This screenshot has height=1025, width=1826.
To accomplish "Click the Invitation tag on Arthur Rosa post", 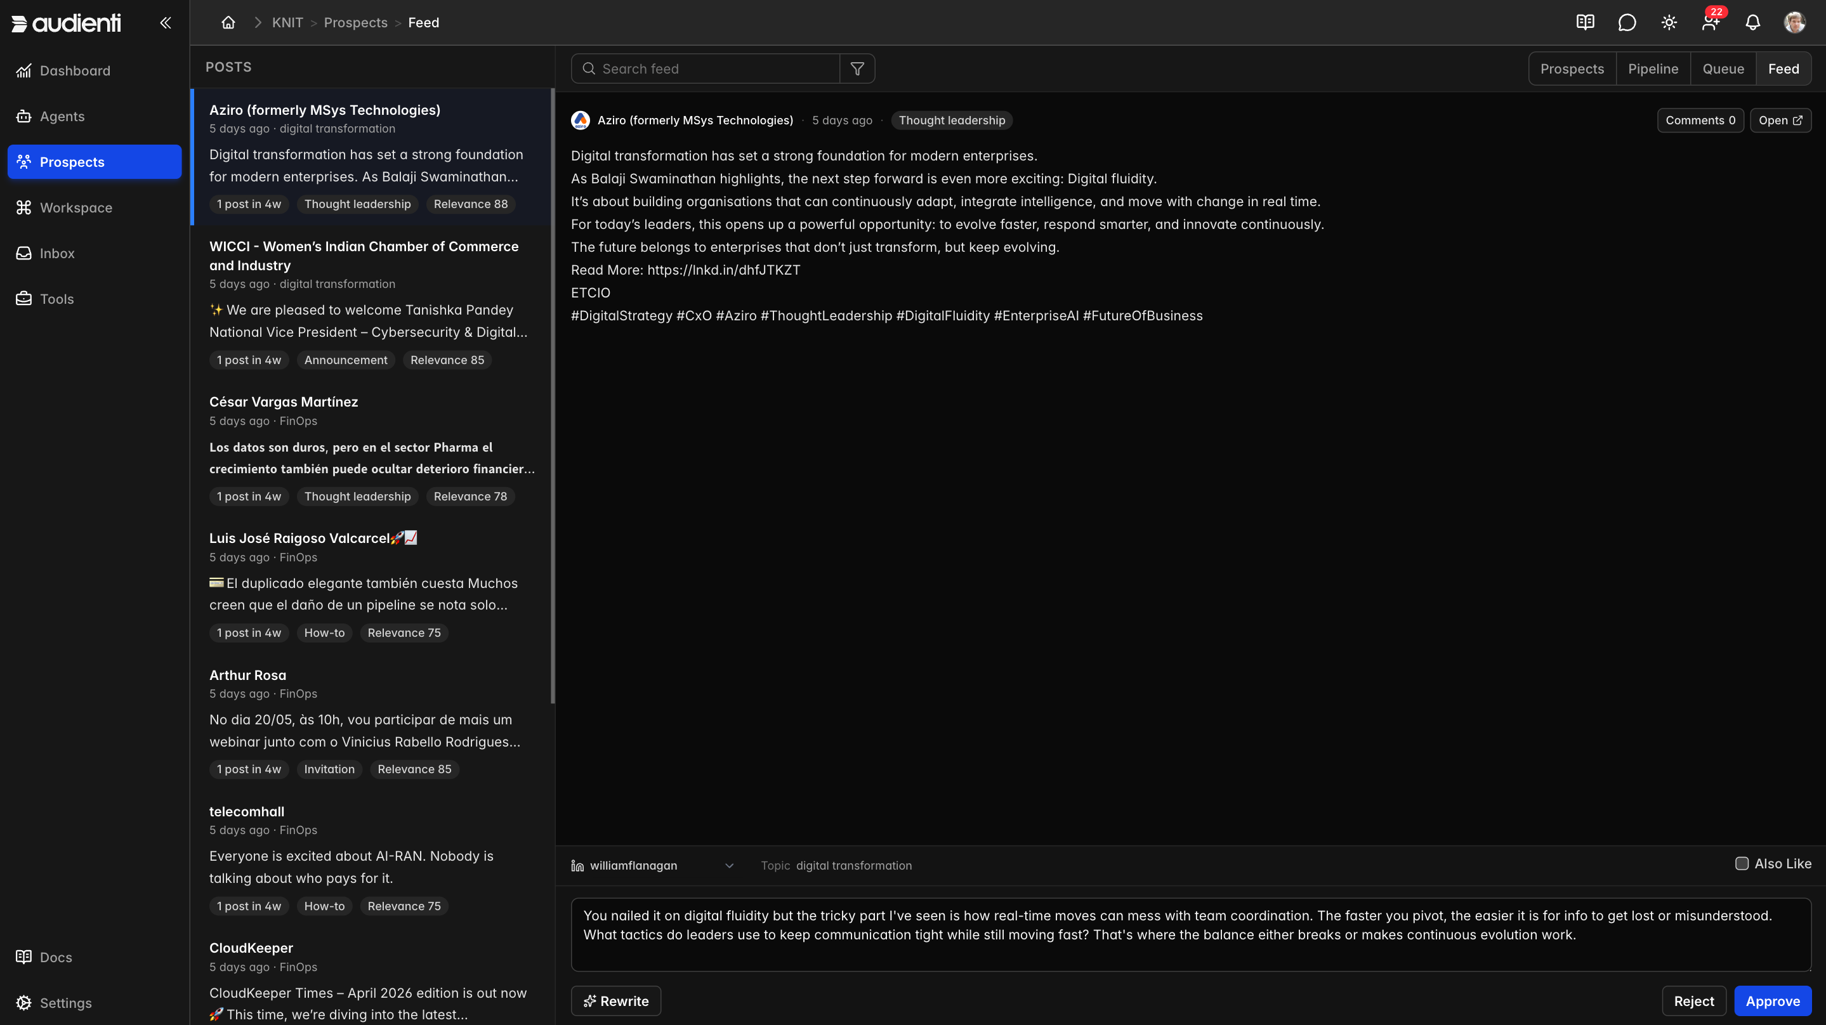I will coord(329,769).
